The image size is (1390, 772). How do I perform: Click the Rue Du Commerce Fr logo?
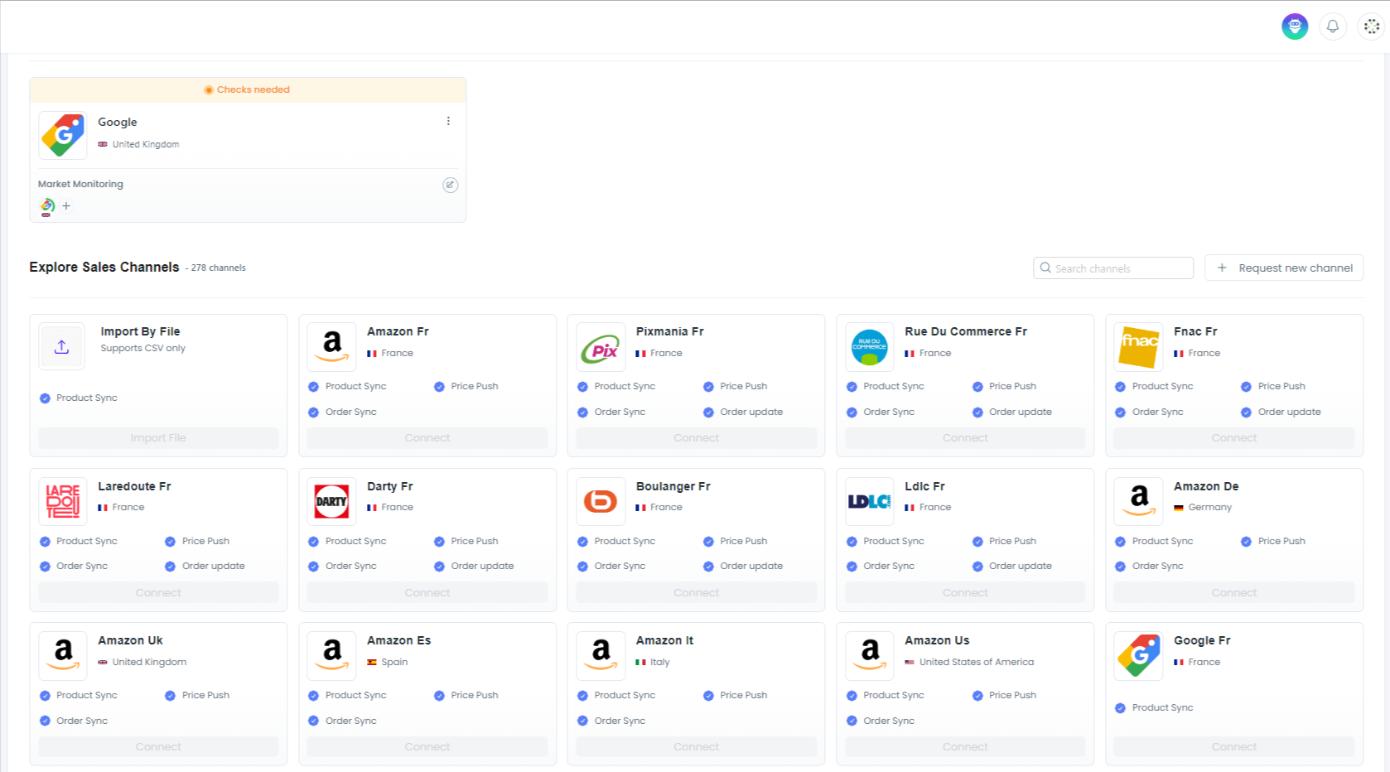tap(870, 346)
